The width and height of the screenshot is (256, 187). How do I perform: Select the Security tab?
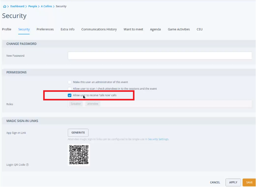(24, 29)
